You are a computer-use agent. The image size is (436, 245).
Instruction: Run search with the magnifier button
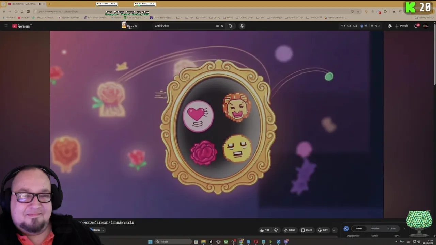tap(231, 26)
